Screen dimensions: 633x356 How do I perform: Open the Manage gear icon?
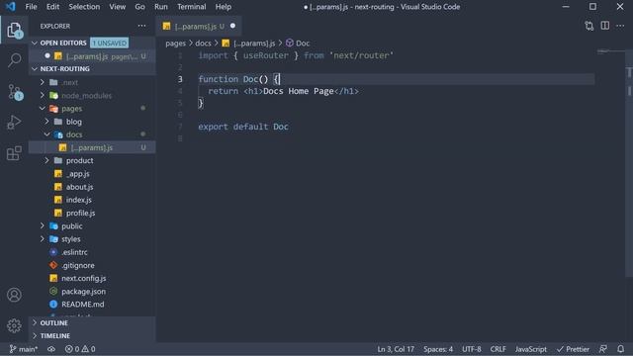coord(14,325)
